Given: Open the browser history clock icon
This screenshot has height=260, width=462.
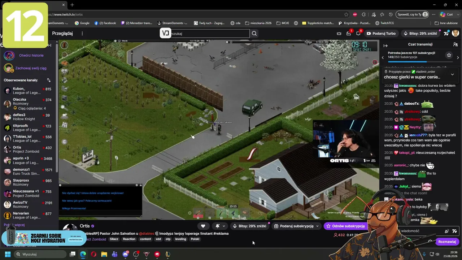Looking at the screenshot, I should pos(391,14).
